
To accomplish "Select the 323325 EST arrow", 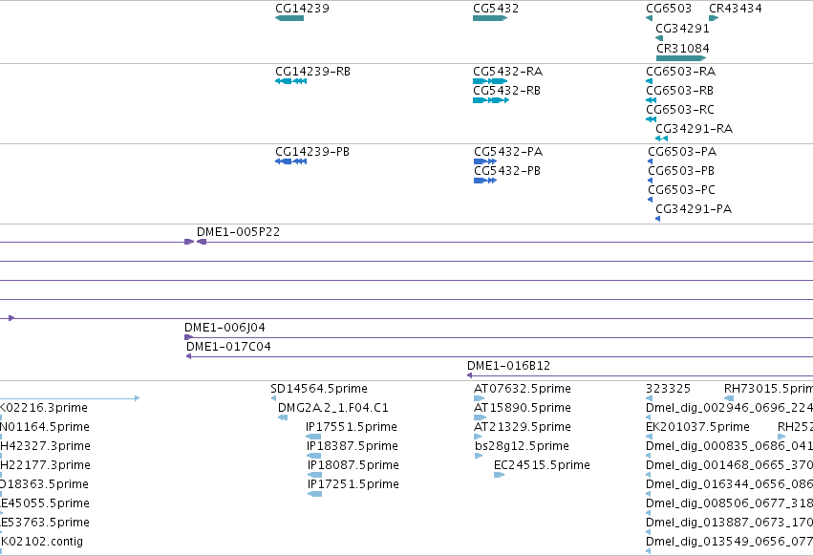I will (649, 398).
